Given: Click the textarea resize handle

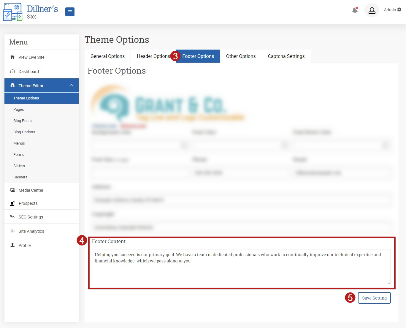Looking at the screenshot, I should (389, 282).
